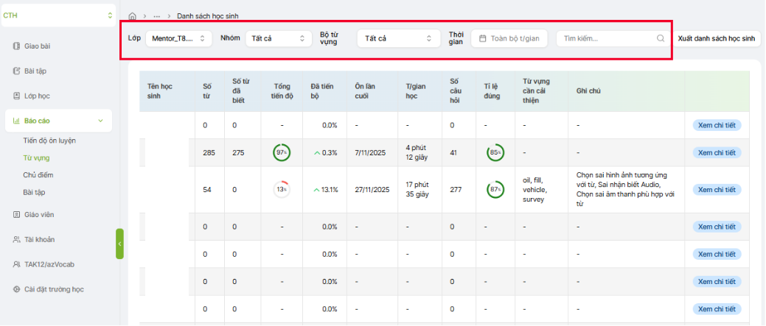Collapse the sidebar with green handle
The height and width of the screenshot is (326, 766).
pos(119,244)
